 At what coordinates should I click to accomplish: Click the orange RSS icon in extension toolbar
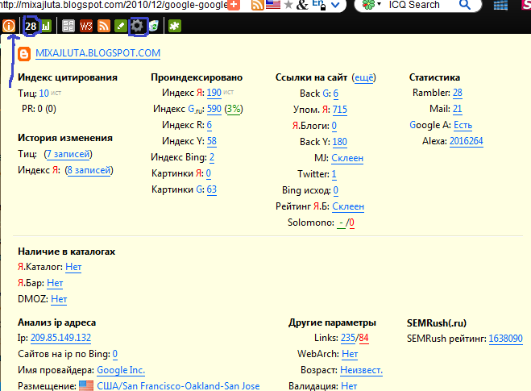[104, 26]
